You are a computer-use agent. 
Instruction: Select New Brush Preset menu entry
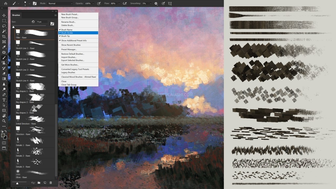[70, 14]
